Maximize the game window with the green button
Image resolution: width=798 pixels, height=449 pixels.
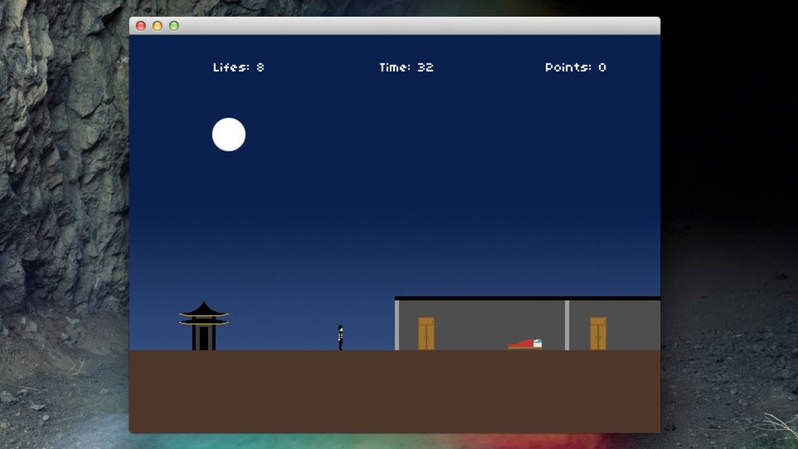click(174, 26)
